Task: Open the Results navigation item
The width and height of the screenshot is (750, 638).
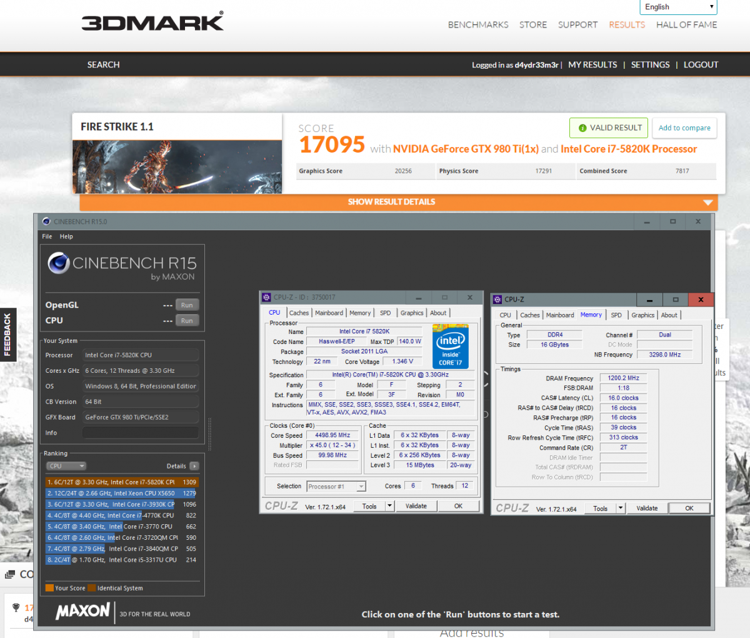Action: point(627,25)
